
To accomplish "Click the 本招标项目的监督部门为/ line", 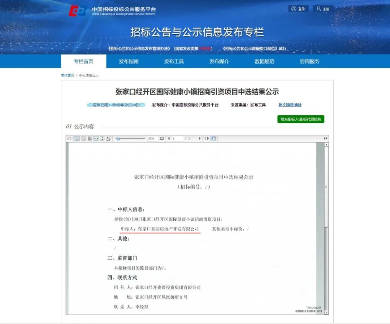I will click(140, 268).
